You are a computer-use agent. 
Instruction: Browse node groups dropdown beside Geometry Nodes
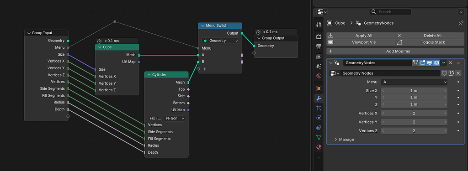coord(335,73)
